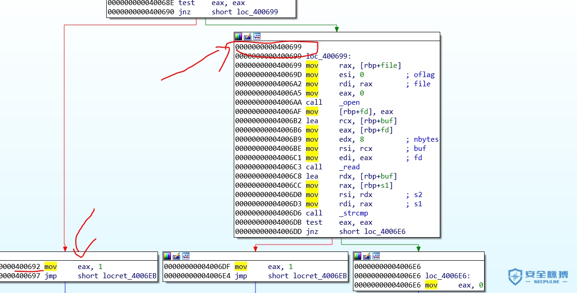Select 'mov rsi, rdx ; s2' line
The image size is (577, 293).
(328, 195)
